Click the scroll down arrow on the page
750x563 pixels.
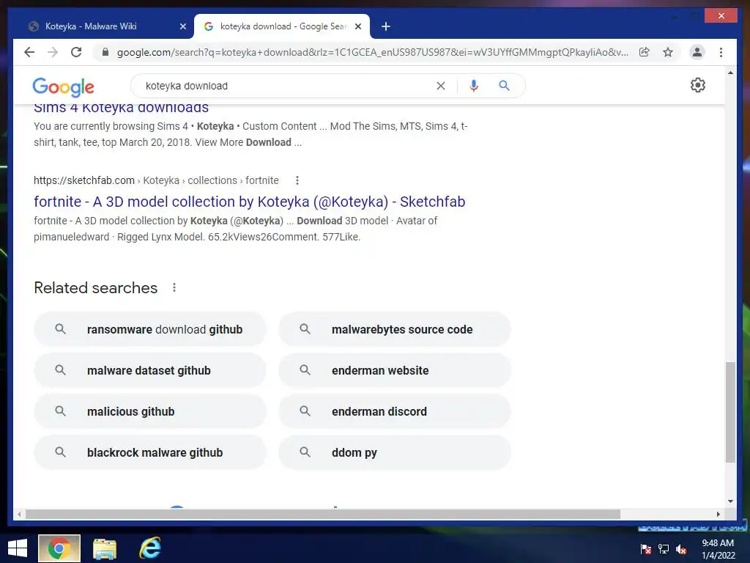730,501
